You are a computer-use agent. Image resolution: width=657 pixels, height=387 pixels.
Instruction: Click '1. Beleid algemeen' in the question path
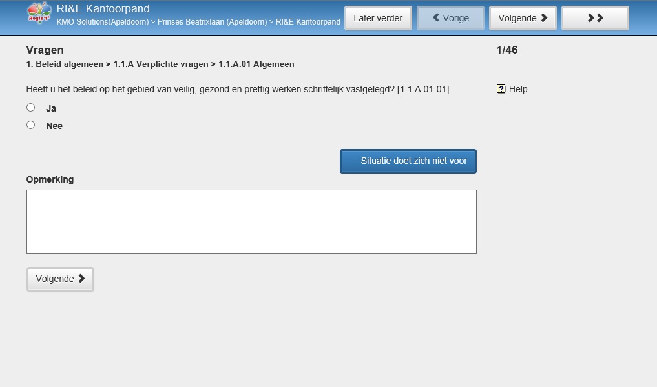[x=65, y=64]
